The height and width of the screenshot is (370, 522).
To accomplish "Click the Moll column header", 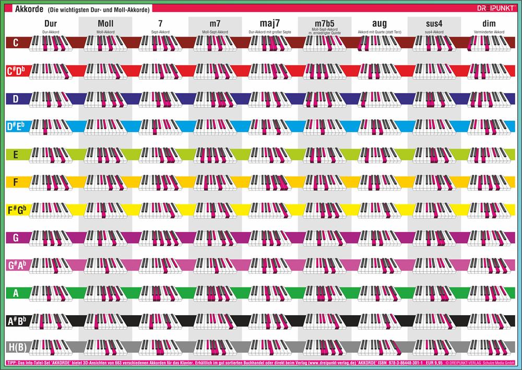I will [105, 24].
